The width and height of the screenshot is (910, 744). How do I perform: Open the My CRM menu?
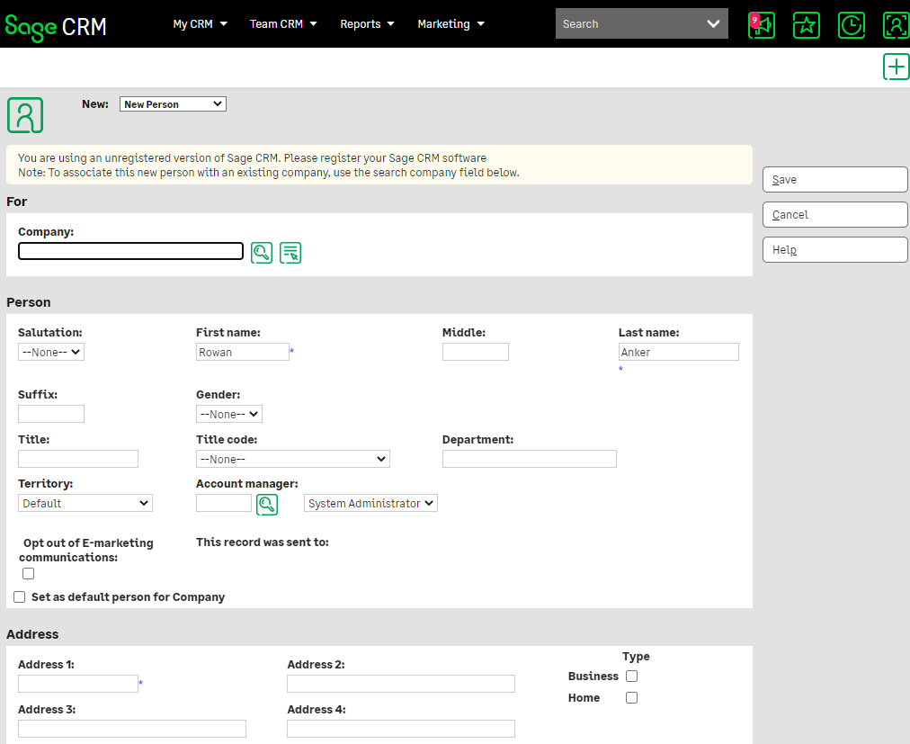tap(200, 24)
